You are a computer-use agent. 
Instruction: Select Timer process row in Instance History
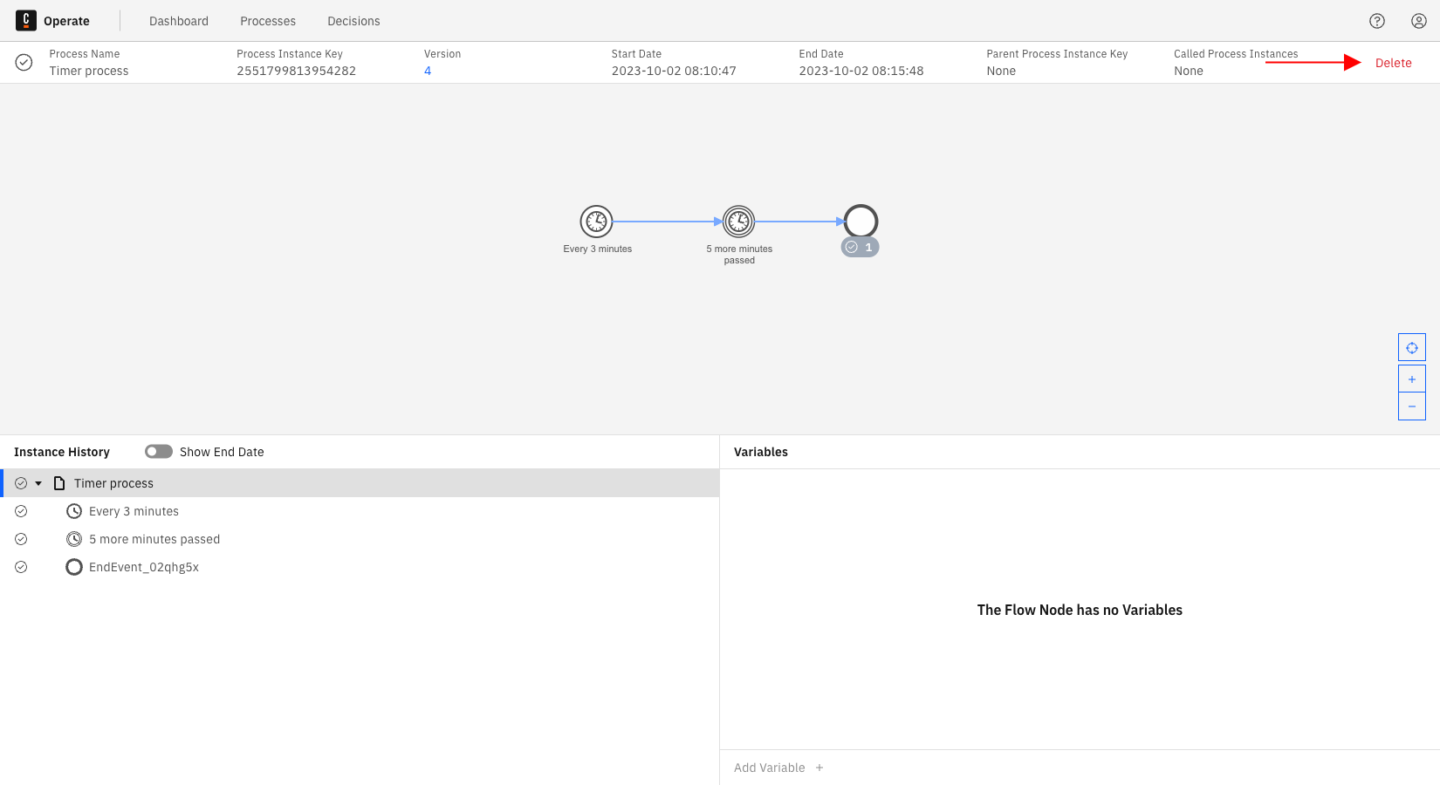tap(360, 483)
